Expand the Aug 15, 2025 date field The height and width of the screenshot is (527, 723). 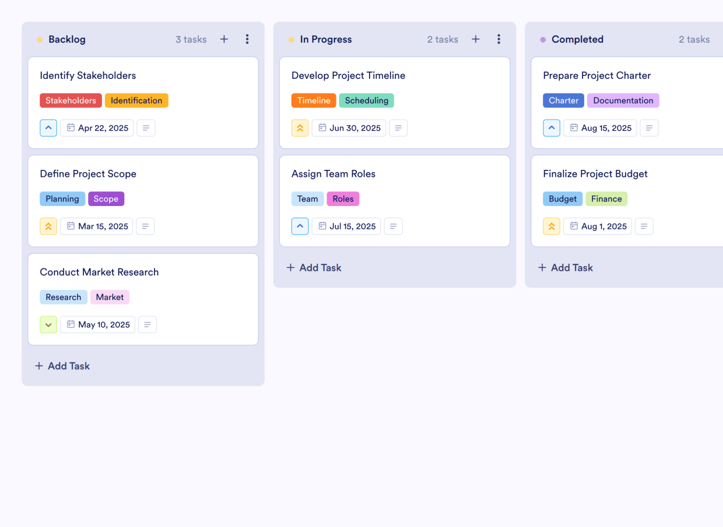click(600, 128)
